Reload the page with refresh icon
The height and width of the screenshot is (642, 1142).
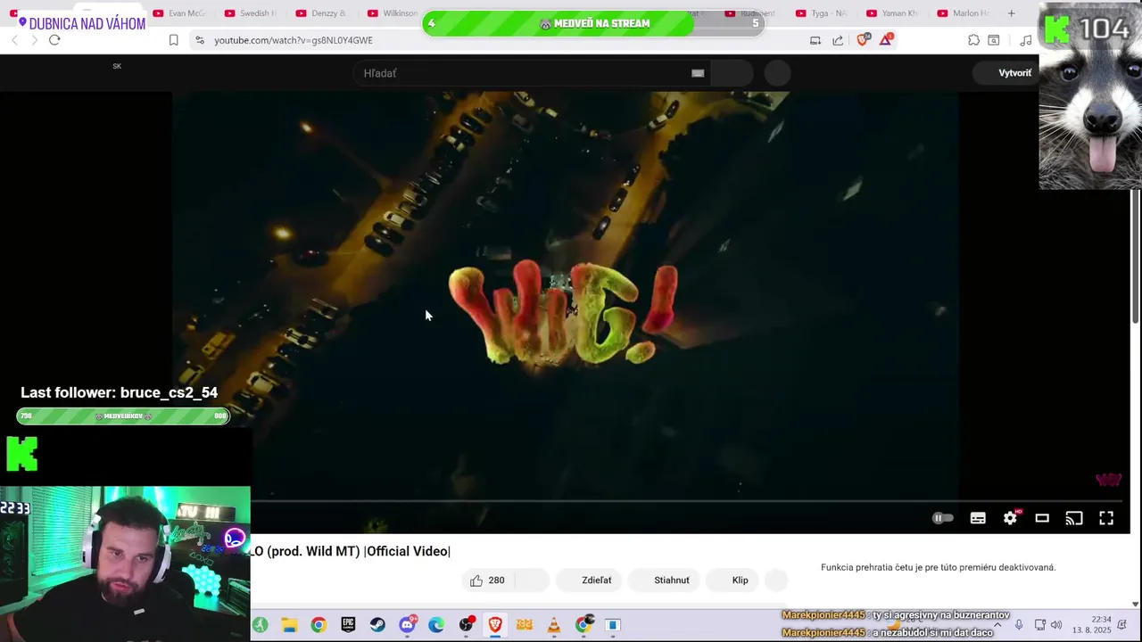[54, 40]
